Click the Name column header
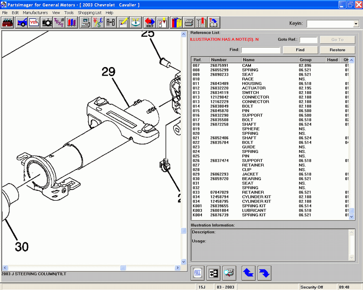Screen dimensions: 363x290 coord(270,60)
